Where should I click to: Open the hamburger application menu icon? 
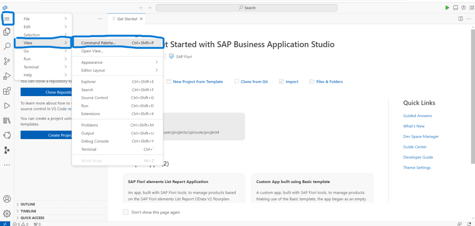(x=7, y=19)
